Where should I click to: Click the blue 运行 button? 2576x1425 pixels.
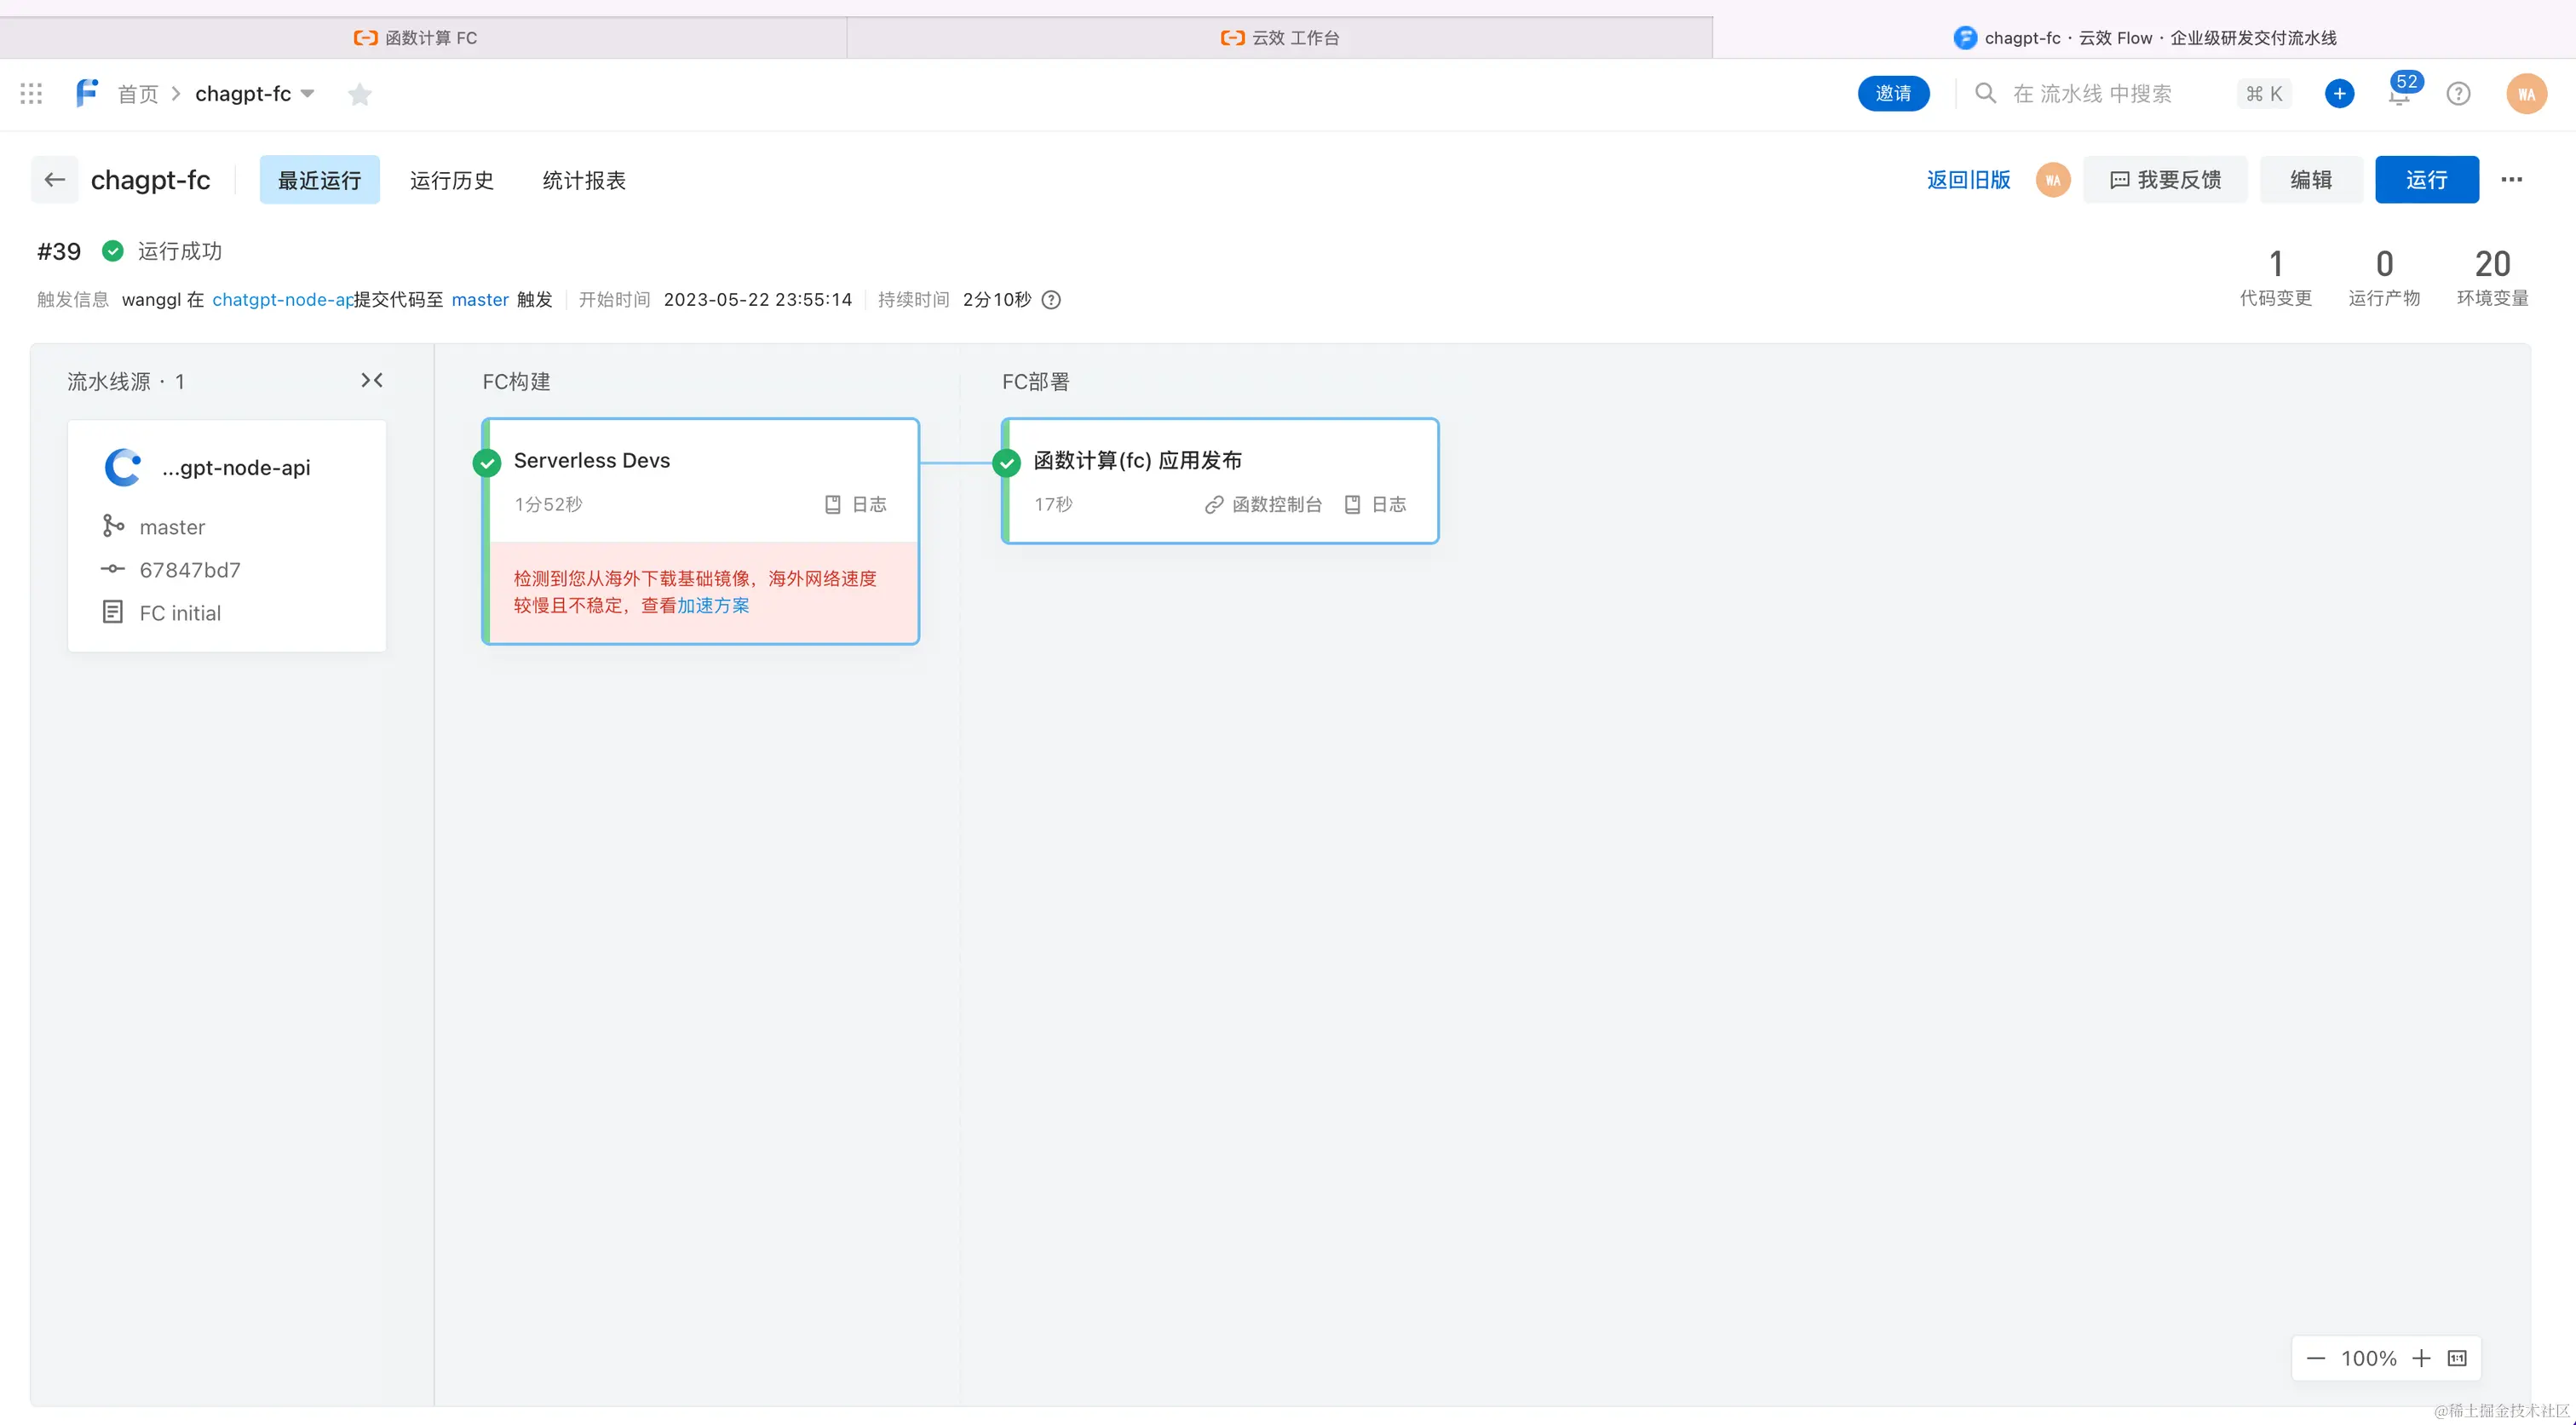[x=2426, y=180]
